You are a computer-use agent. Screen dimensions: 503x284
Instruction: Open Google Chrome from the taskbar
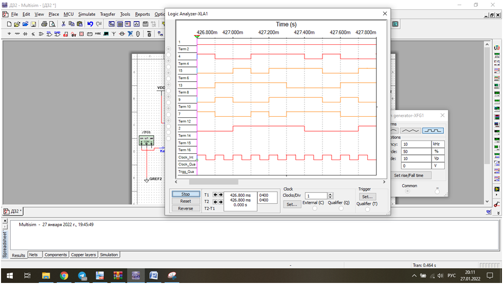(x=64, y=276)
